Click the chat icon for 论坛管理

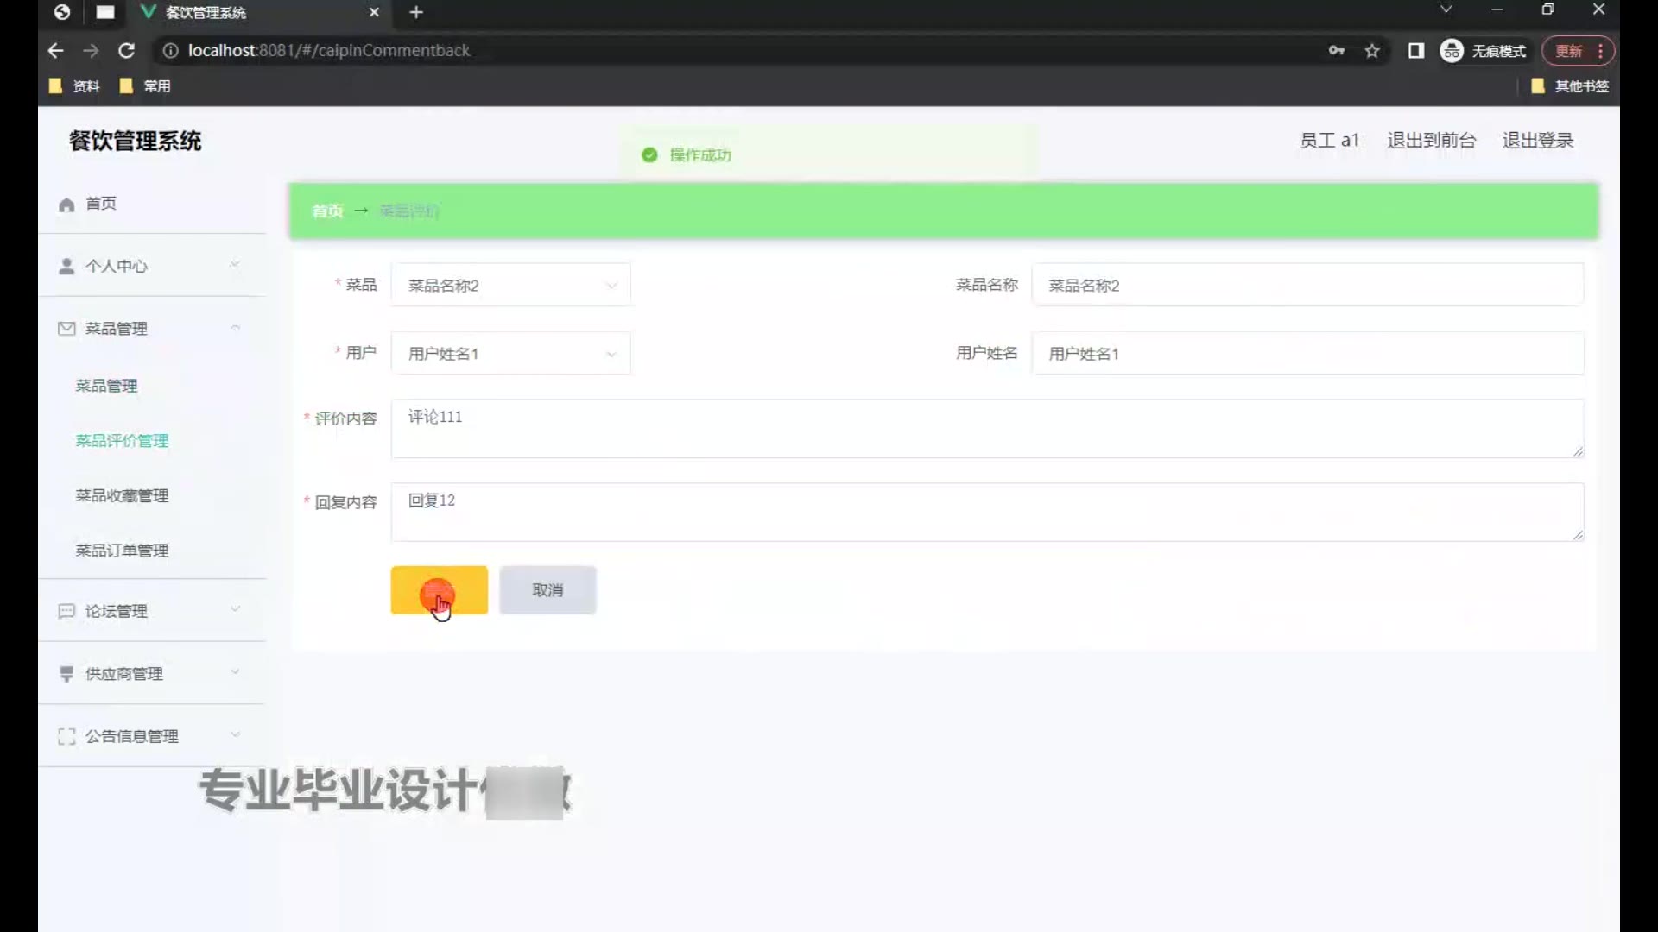tap(66, 611)
